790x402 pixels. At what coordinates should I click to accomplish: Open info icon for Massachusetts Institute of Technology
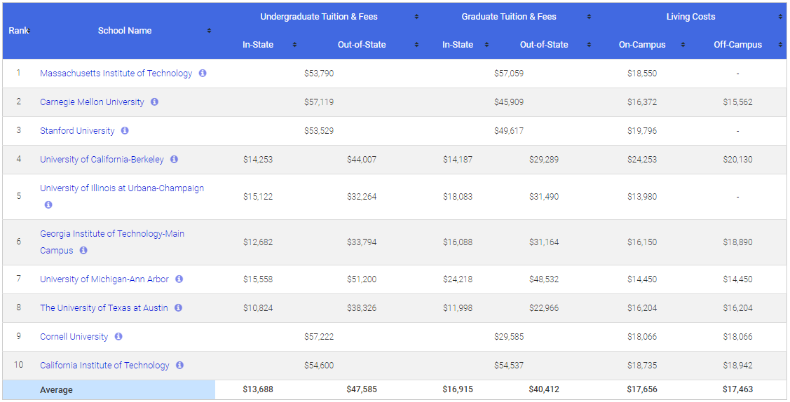pos(203,73)
